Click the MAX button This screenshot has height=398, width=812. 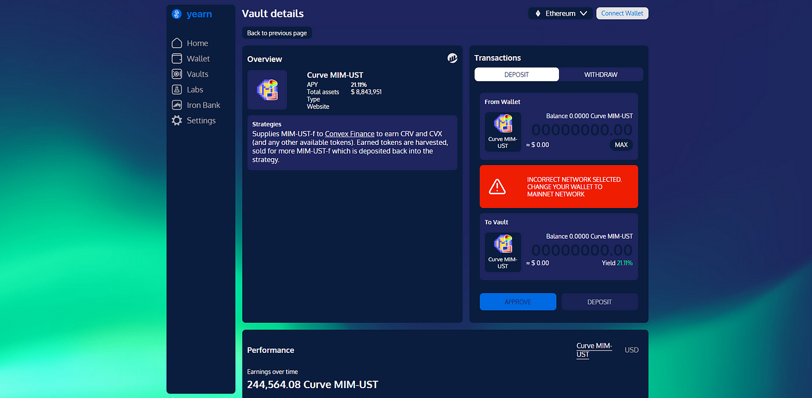coord(621,145)
